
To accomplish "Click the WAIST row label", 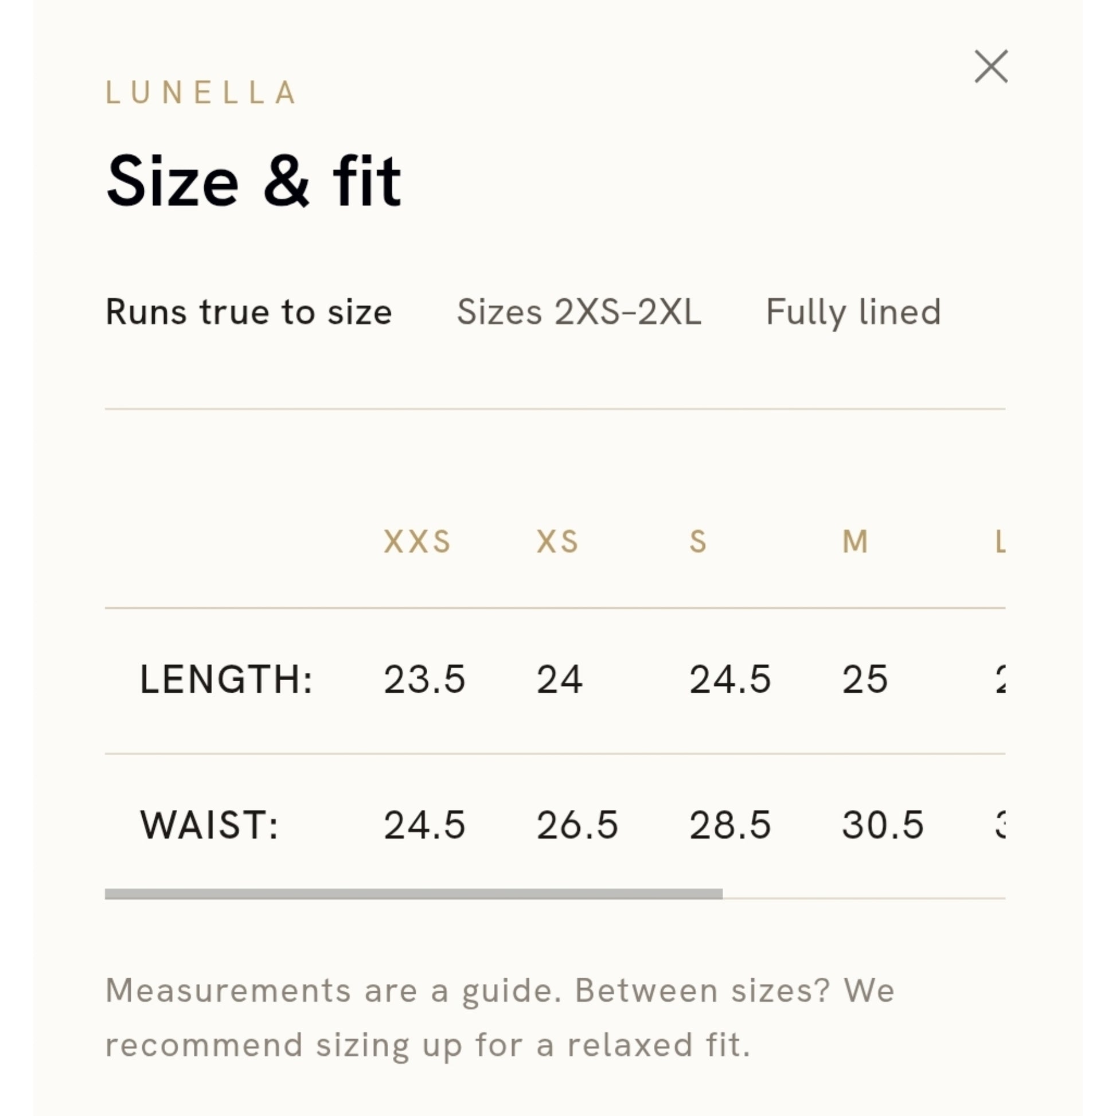I will click(x=210, y=825).
